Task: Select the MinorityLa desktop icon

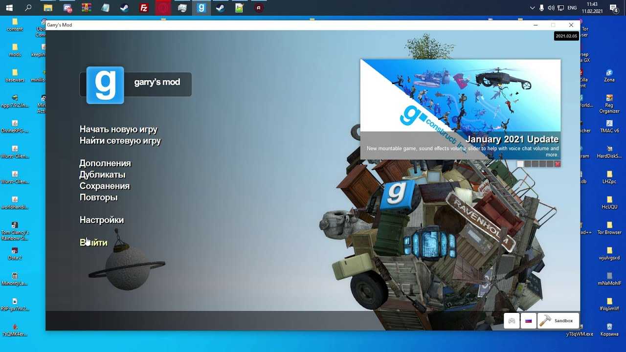Action: pyautogui.click(x=15, y=279)
